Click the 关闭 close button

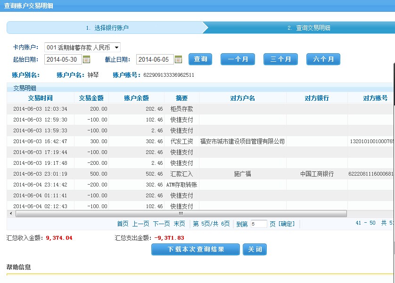[255, 250]
